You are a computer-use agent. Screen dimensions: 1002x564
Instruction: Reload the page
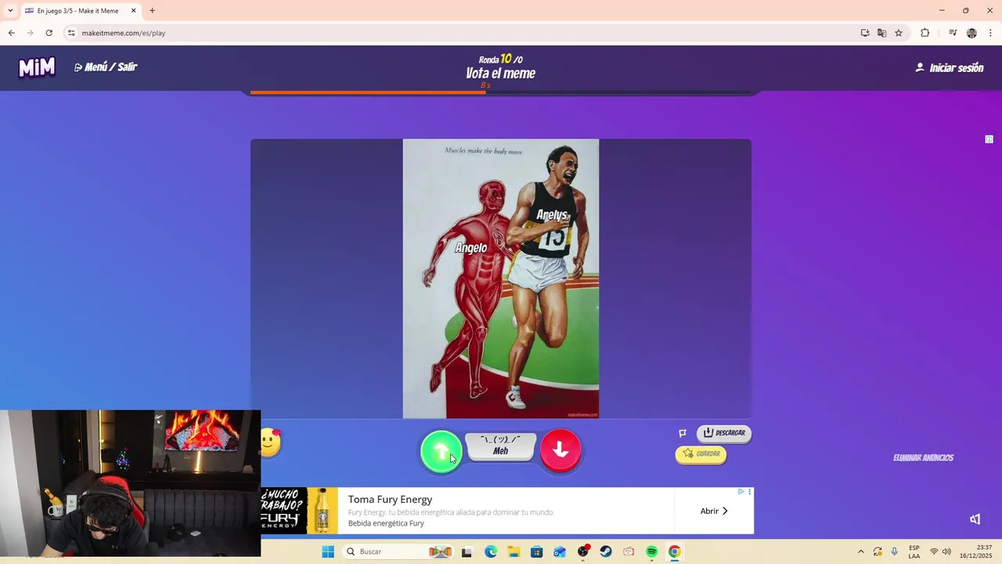(x=49, y=33)
